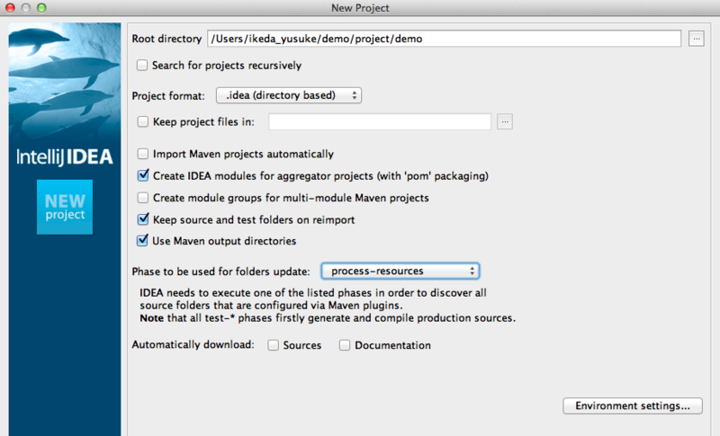Click the IntelliJ IDEA logo in sidebar
Image resolution: width=720 pixels, height=436 pixels.
point(65,156)
